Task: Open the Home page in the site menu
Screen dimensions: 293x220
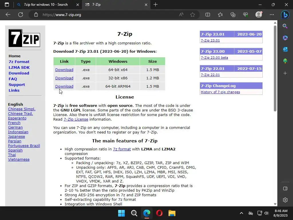Action: [15, 56]
